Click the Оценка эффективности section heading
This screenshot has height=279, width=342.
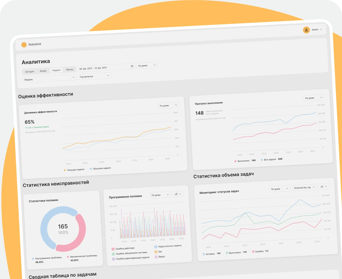46,95
